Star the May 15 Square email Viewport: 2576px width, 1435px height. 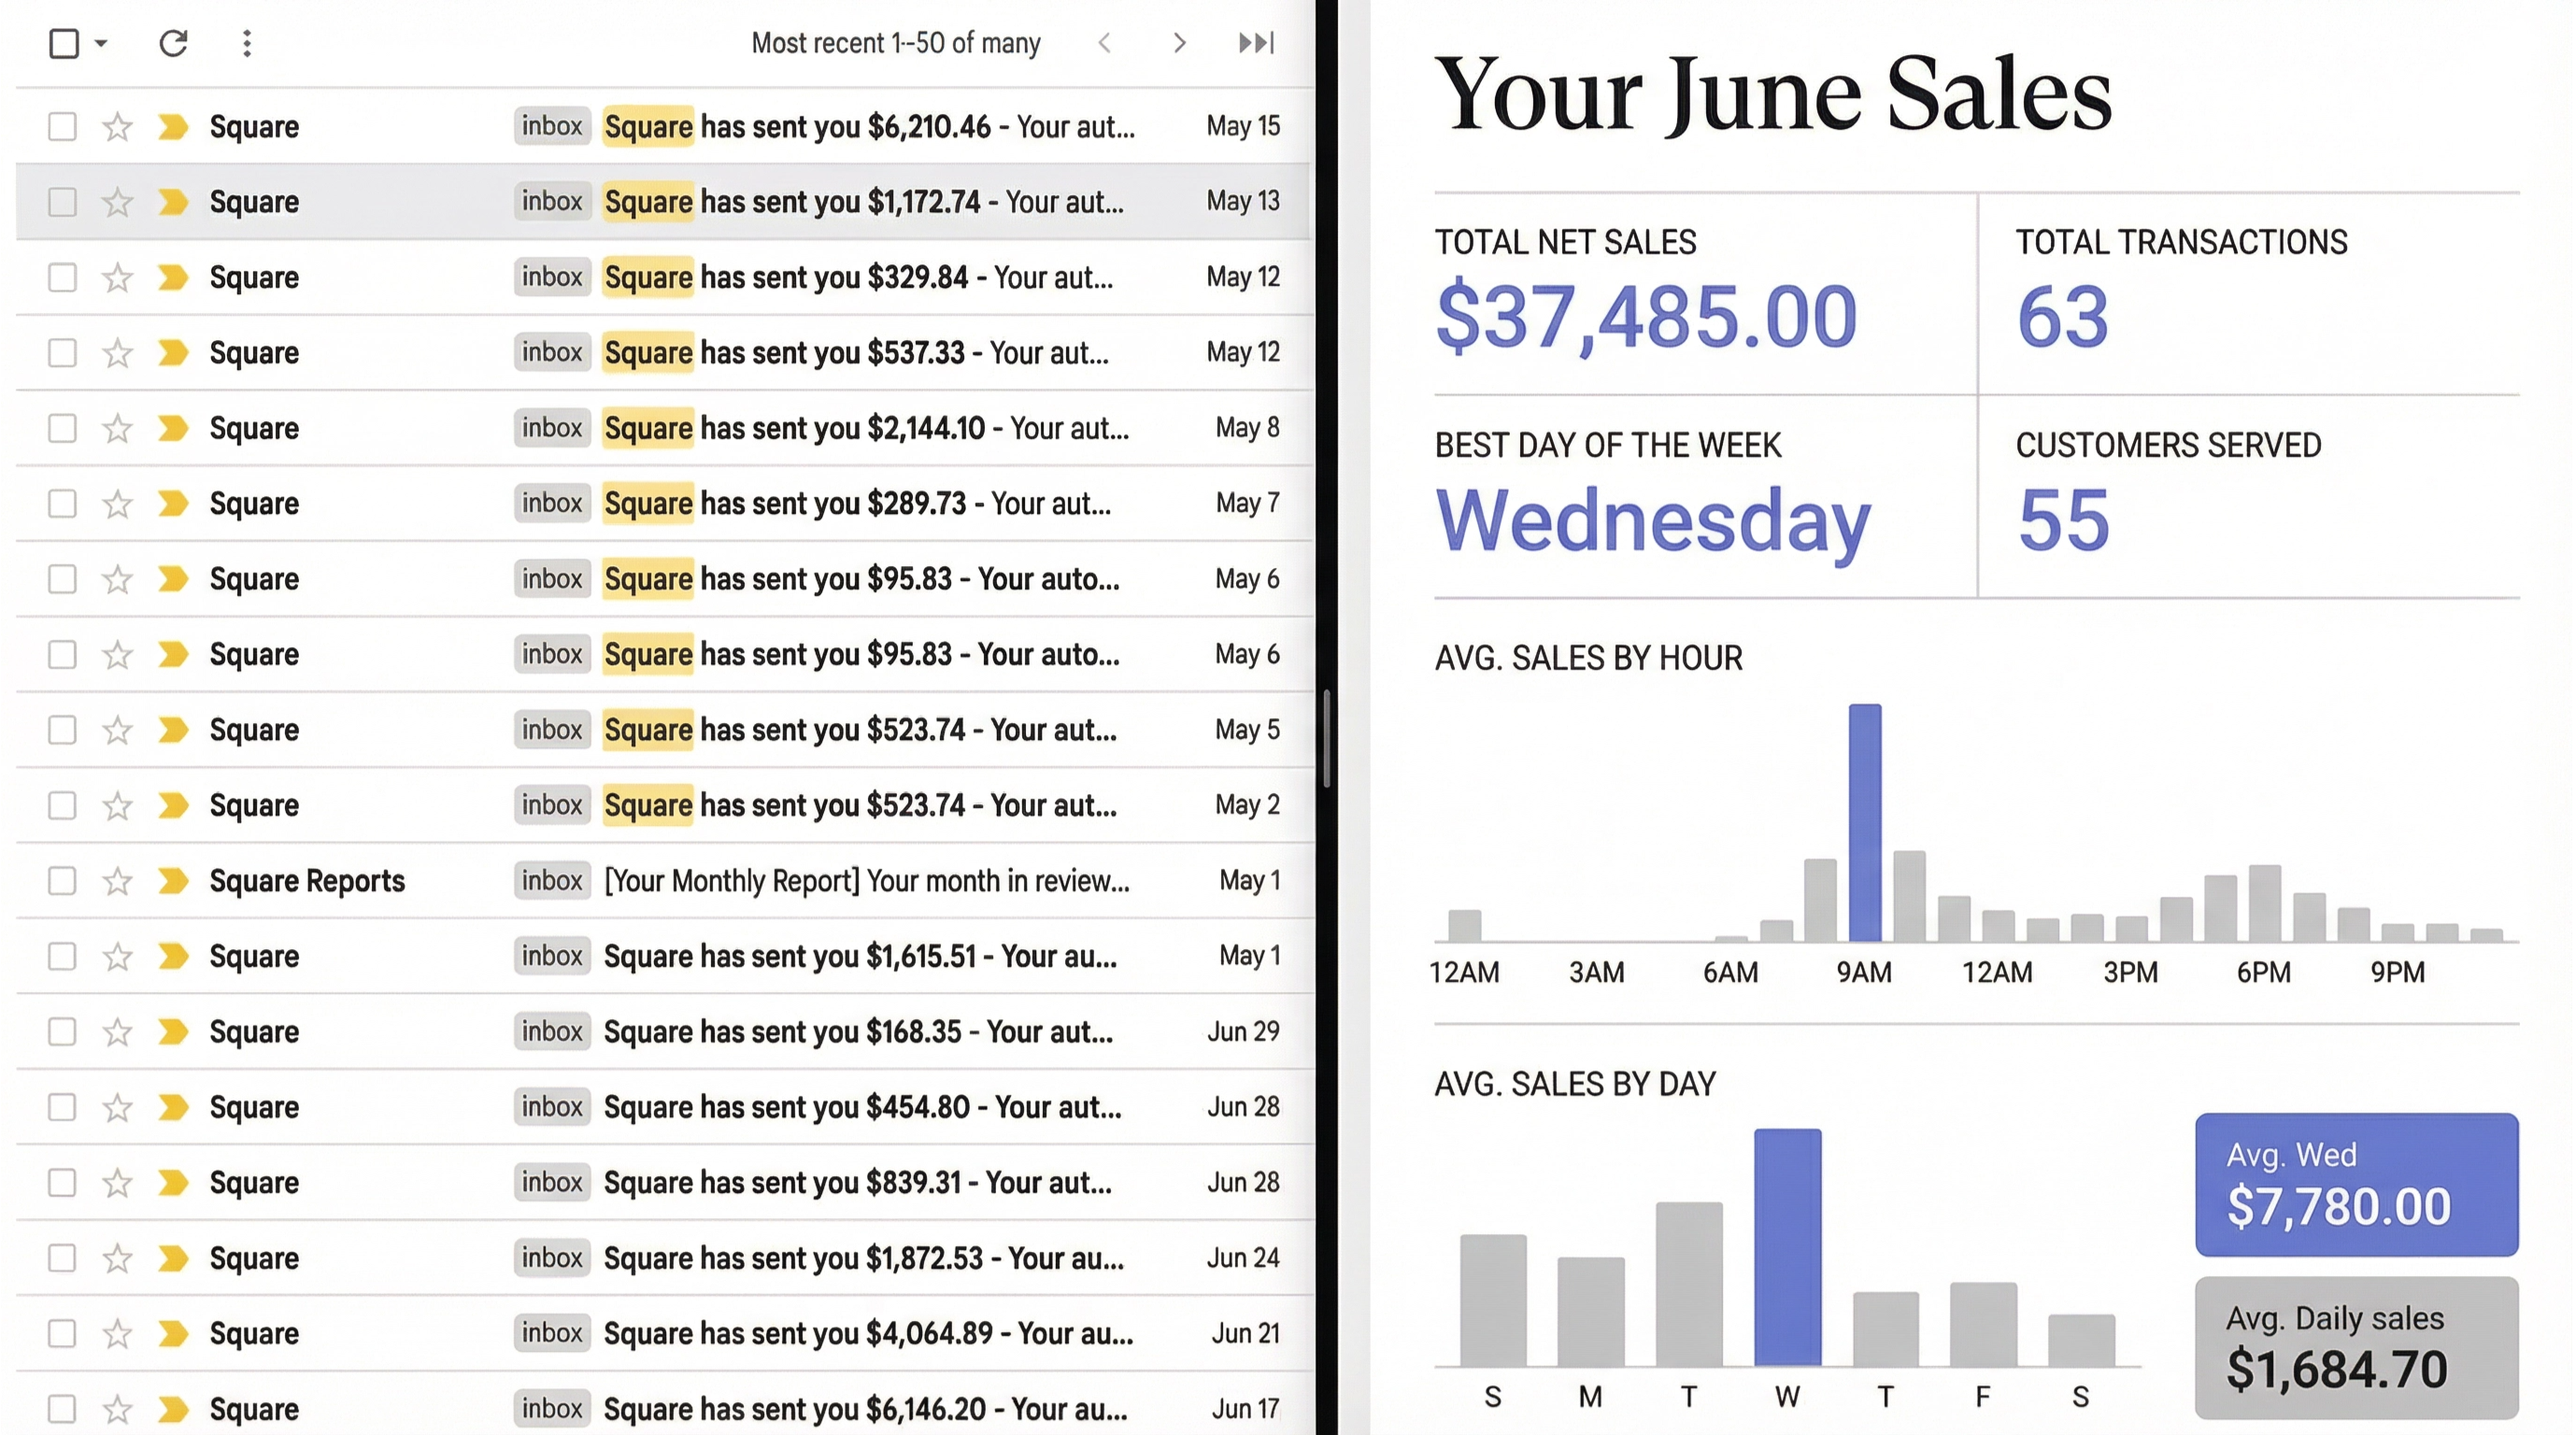pyautogui.click(x=118, y=127)
